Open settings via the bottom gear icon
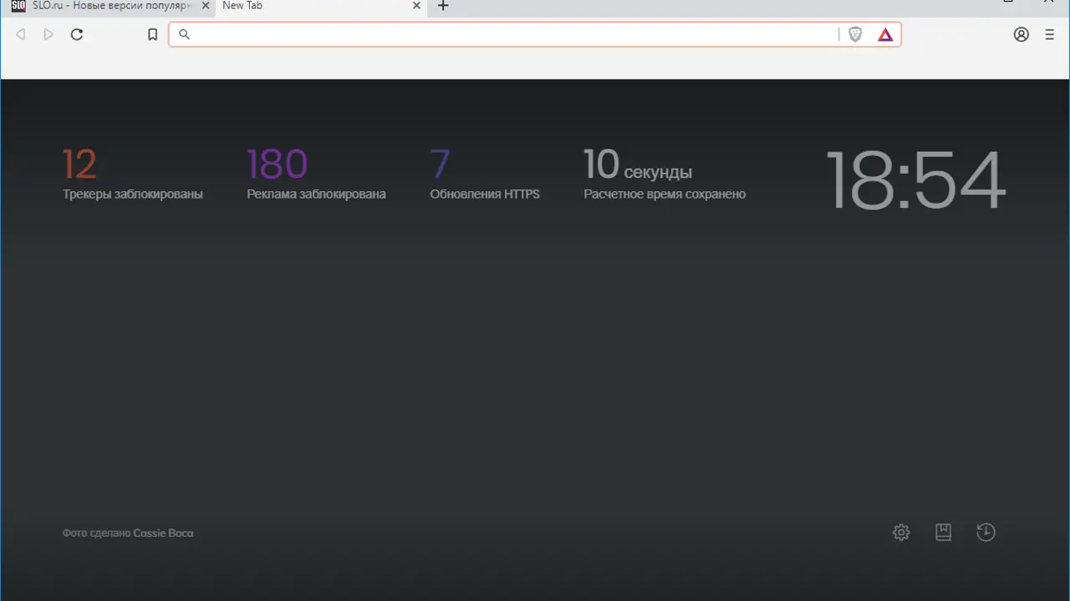Image resolution: width=1070 pixels, height=601 pixels. click(x=901, y=532)
